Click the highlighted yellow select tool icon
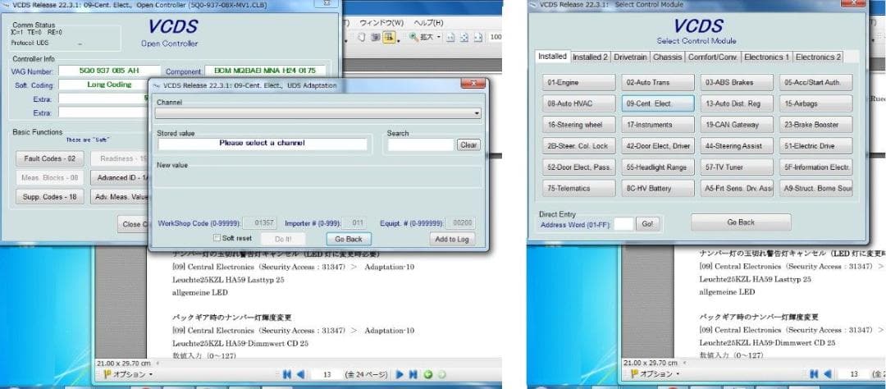 pyautogui.click(x=389, y=37)
